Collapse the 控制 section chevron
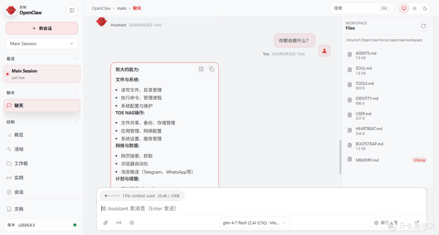Image resolution: width=439 pixels, height=235 pixels. pyautogui.click(x=75, y=122)
